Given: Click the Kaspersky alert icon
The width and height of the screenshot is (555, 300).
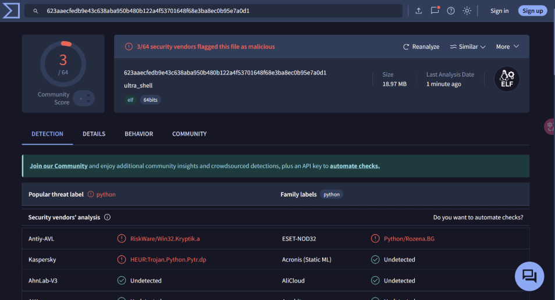Looking at the screenshot, I should [122, 260].
